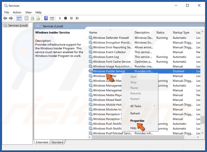Select the Windows Defender Firewall service
The image size is (207, 152).
coord(144,38)
